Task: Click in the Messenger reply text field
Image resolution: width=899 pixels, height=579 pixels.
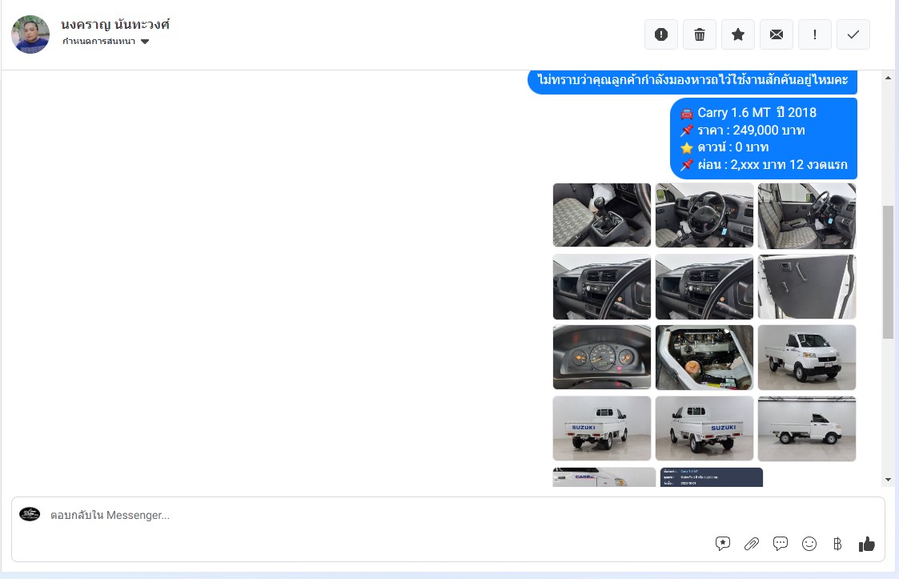Action: tap(360, 515)
